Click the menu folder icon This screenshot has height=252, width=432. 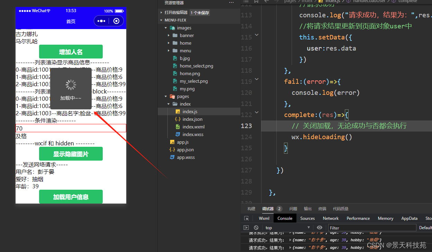(175, 51)
